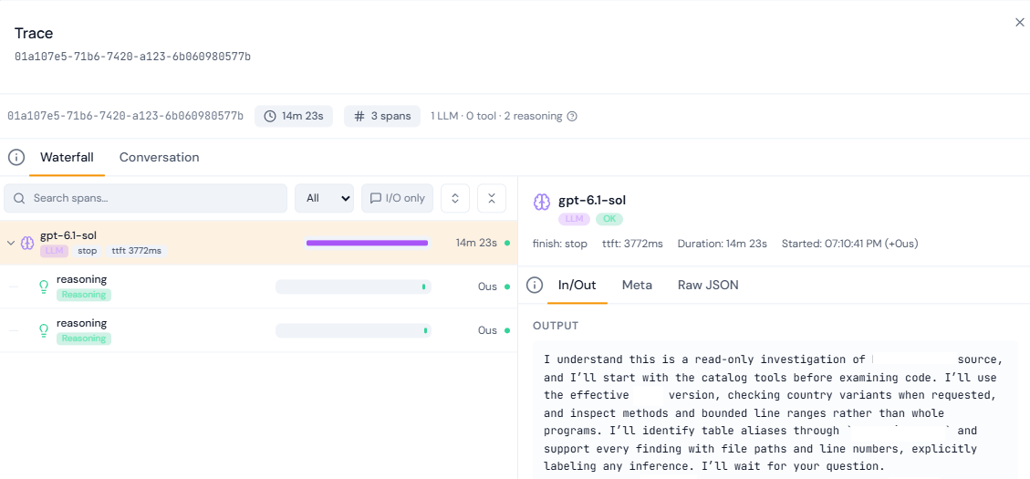
Task: Click 'ttft: 3772ms' in detail panel
Action: (632, 244)
